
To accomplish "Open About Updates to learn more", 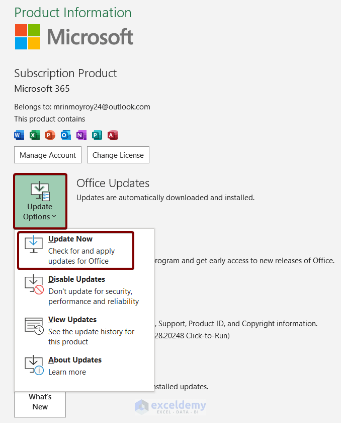I will click(x=75, y=366).
